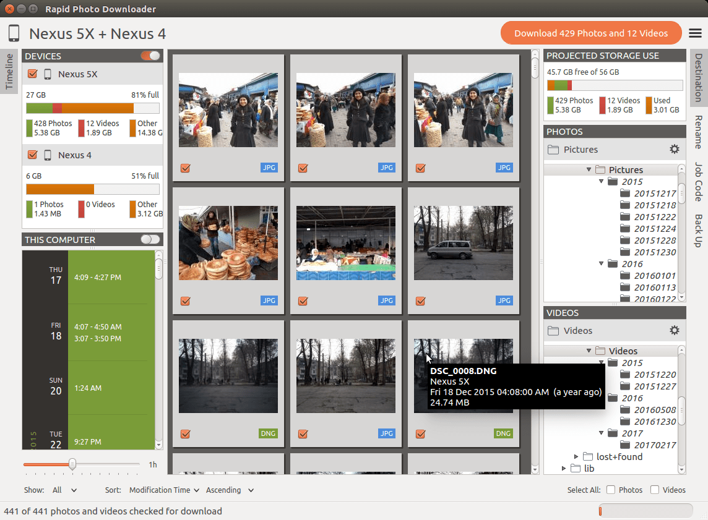Click the red 12 Videos legend swatch in Projected Storage
This screenshot has width=708, height=520.
[602, 105]
